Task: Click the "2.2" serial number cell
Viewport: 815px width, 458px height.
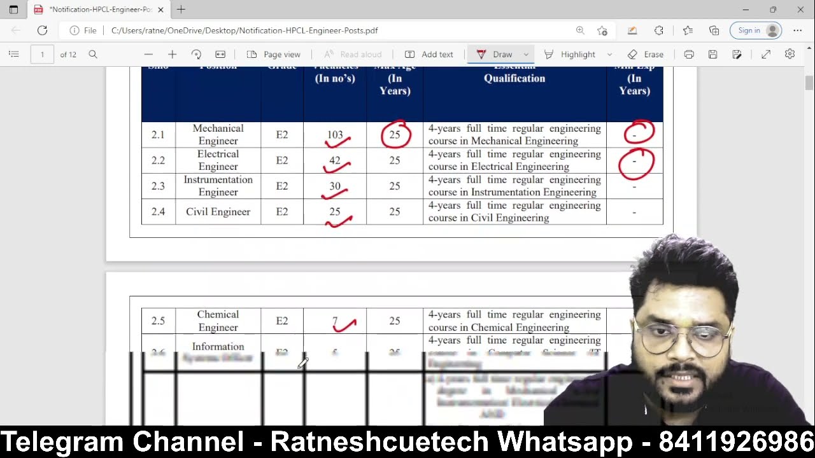Action: (x=158, y=160)
